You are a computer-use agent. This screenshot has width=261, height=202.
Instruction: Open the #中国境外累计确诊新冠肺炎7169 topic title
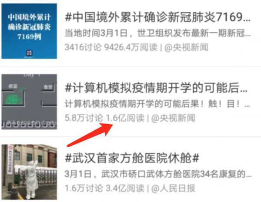[157, 17]
